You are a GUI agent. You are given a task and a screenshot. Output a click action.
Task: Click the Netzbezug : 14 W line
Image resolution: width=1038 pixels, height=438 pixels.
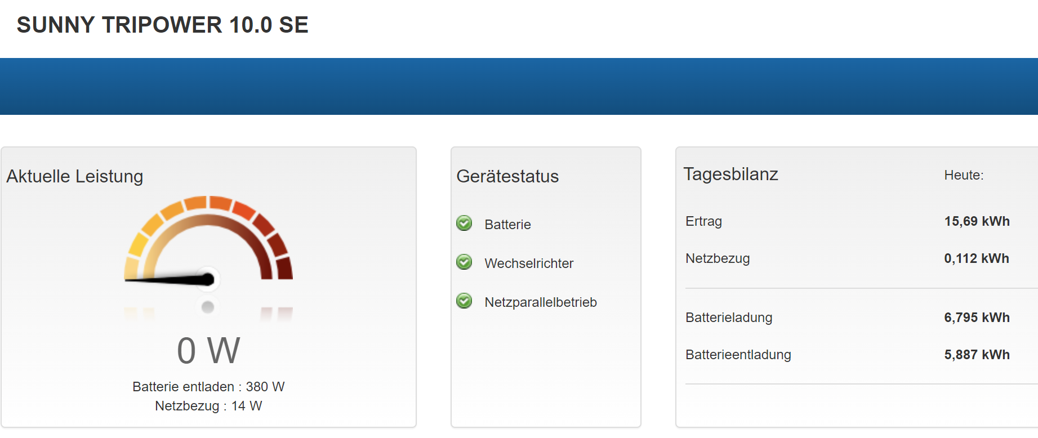(x=208, y=406)
